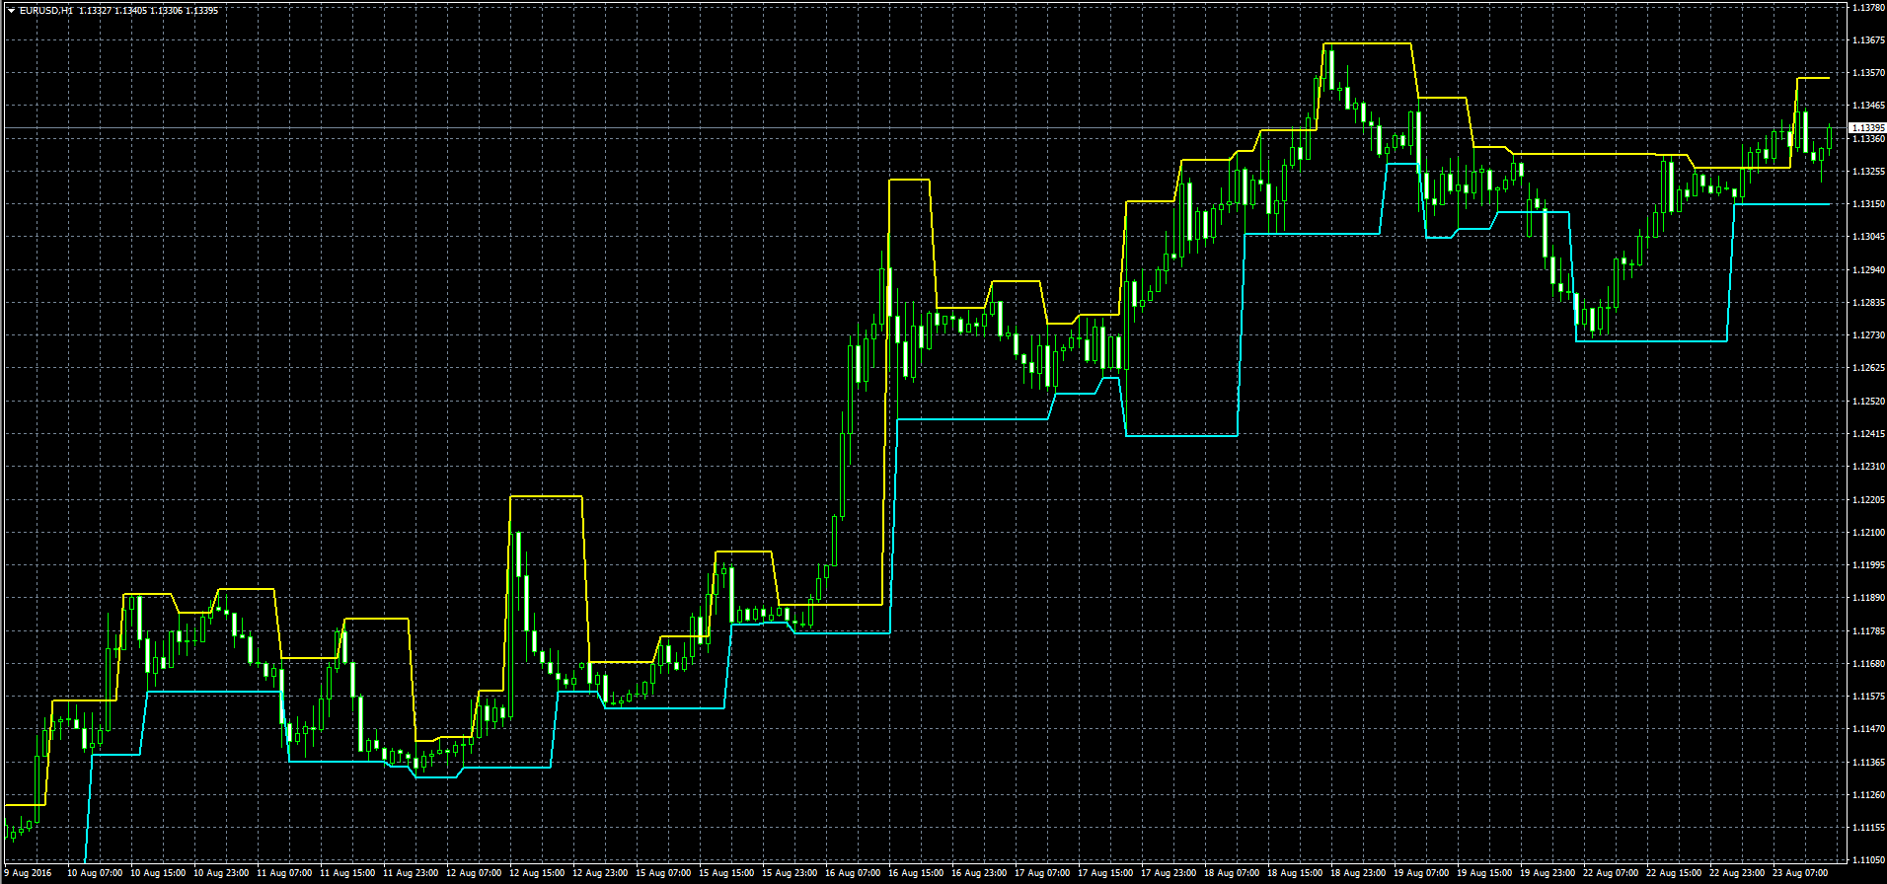Click the 18 Aug 23:00 time label
Image resolution: width=1887 pixels, height=884 pixels.
pyautogui.click(x=1359, y=873)
